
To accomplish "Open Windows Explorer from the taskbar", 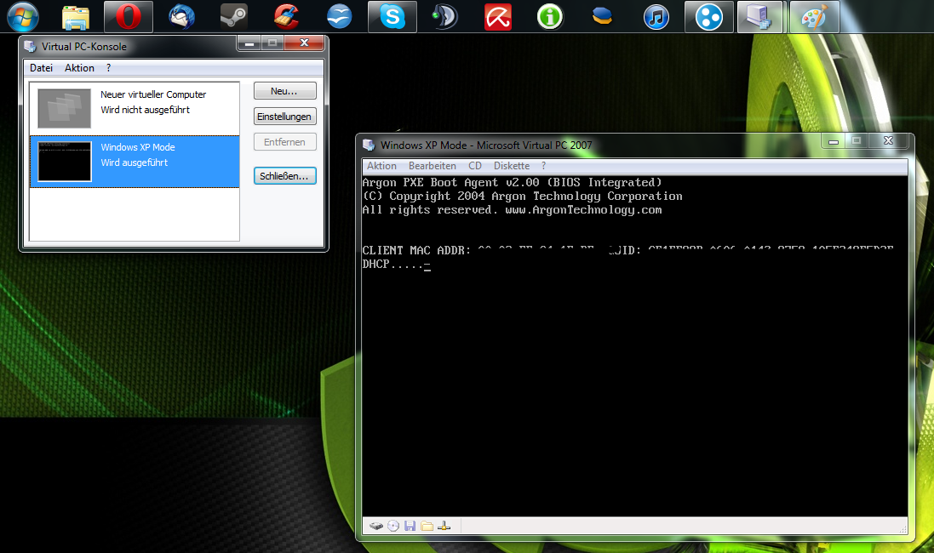I will 76,17.
